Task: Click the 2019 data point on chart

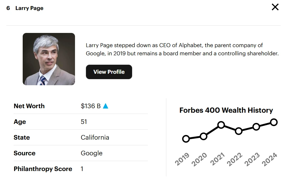Action: [186, 139]
